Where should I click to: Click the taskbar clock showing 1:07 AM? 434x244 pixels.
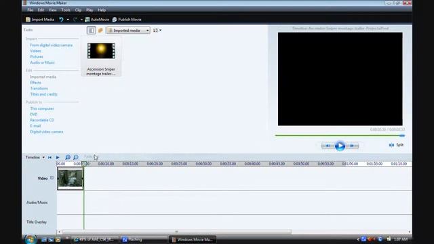401,239
